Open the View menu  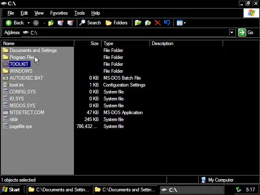[x=39, y=13]
